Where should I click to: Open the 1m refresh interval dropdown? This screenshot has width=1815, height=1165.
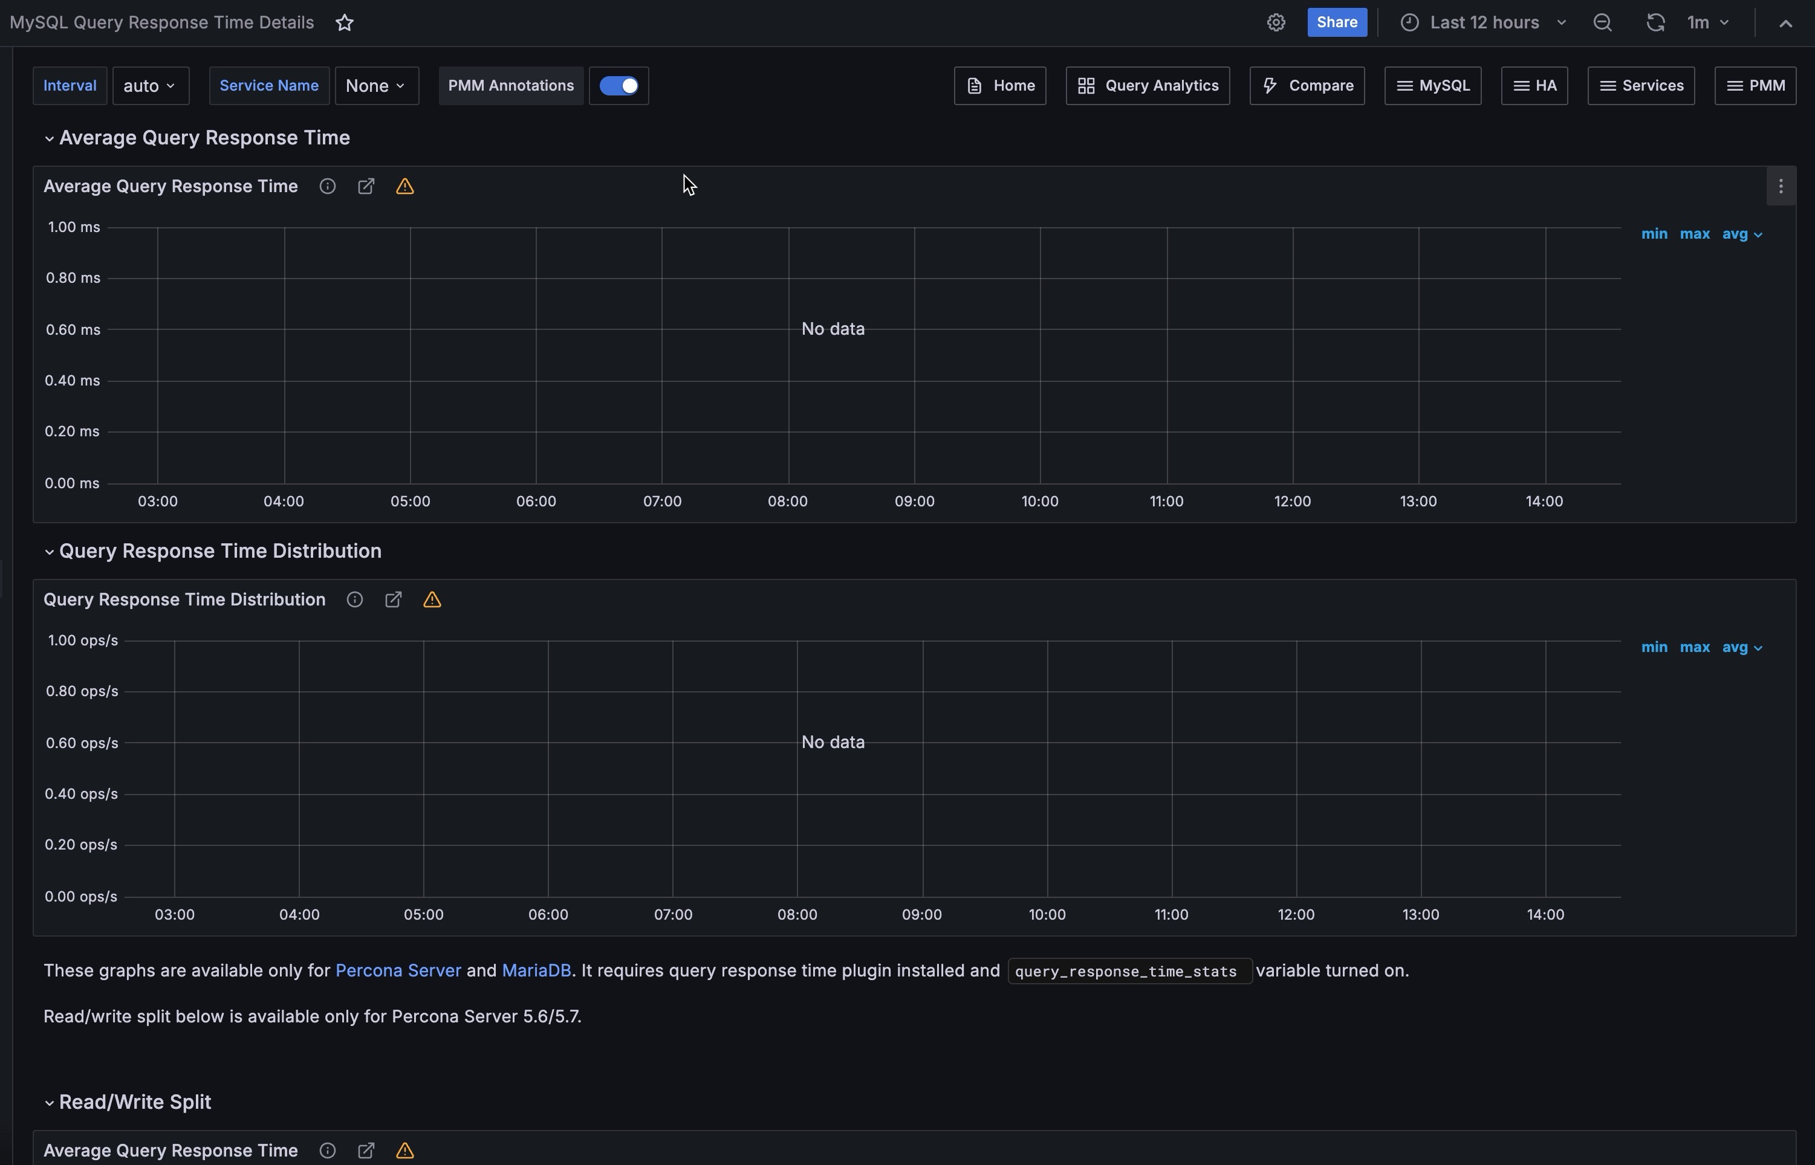pos(1707,23)
